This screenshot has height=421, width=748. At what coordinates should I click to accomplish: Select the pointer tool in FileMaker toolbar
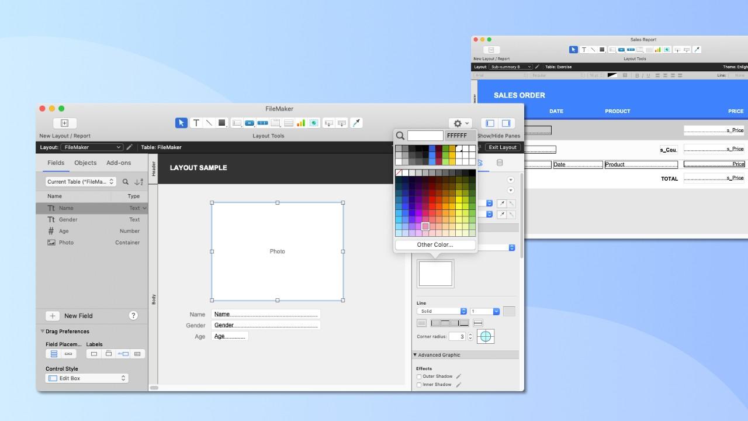click(x=181, y=123)
